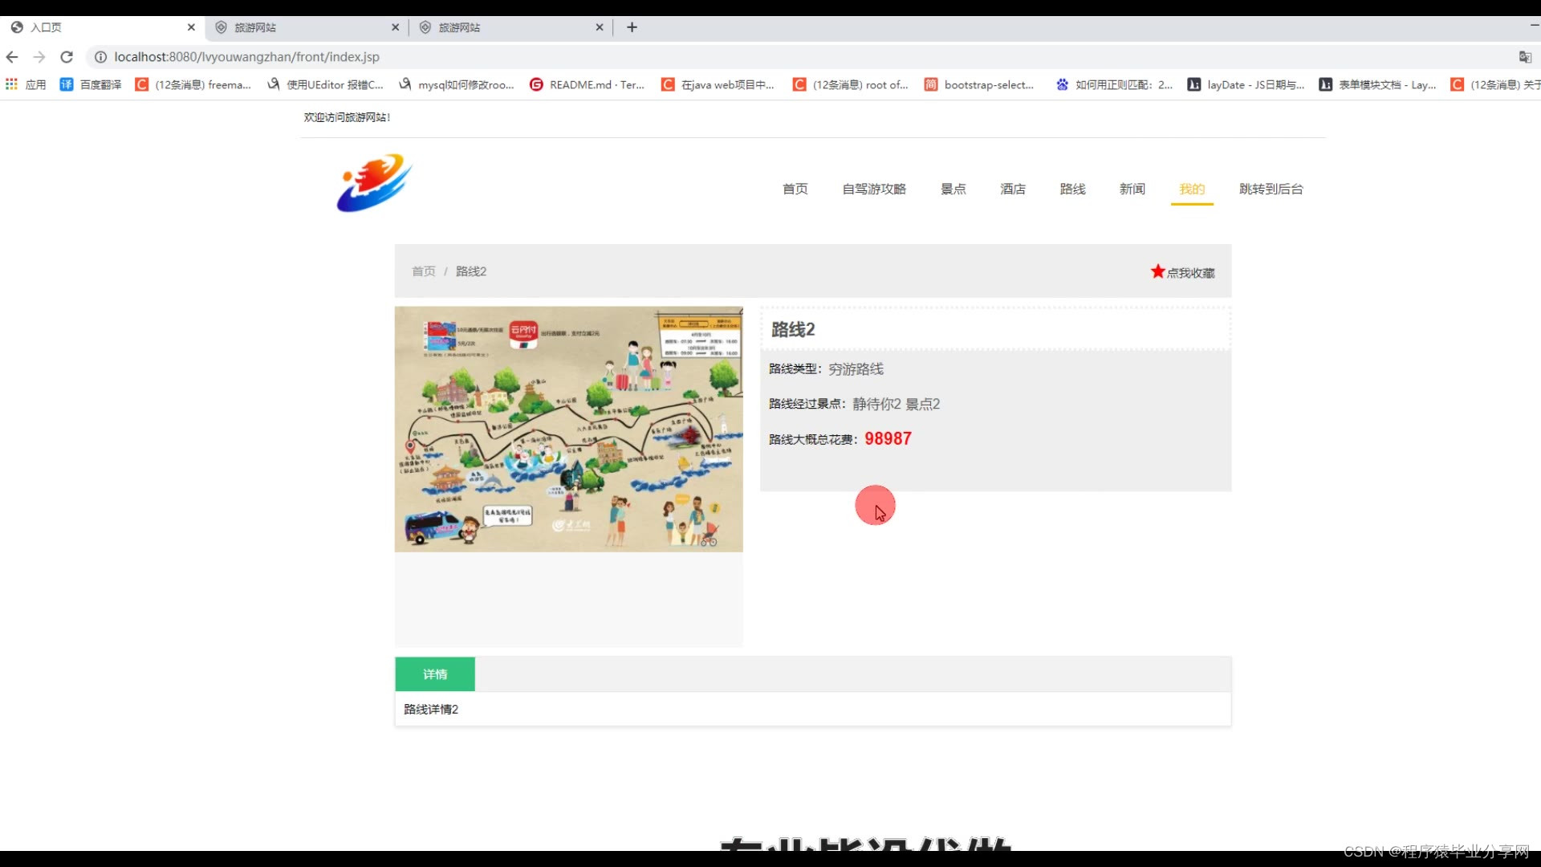Viewport: 1541px width, 867px height.
Task: Go to 酒店 in navigation
Action: pyautogui.click(x=1012, y=189)
